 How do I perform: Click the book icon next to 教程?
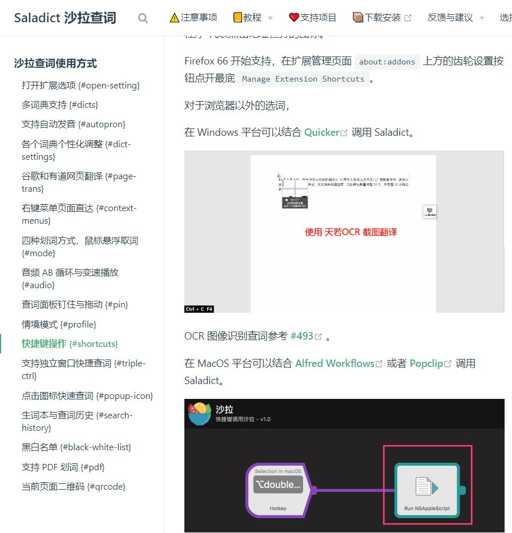tap(237, 17)
